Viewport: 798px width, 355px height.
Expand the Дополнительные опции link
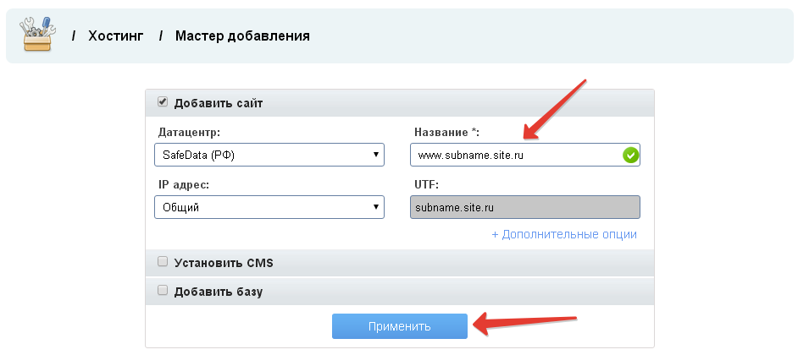(x=564, y=234)
